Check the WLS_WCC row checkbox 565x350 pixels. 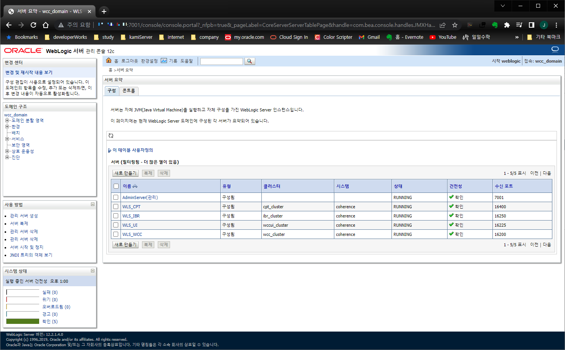(x=116, y=234)
